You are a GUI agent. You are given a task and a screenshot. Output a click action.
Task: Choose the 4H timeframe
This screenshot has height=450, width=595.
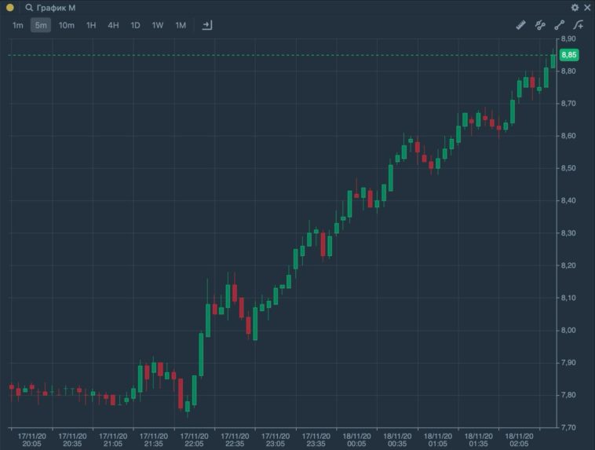113,25
